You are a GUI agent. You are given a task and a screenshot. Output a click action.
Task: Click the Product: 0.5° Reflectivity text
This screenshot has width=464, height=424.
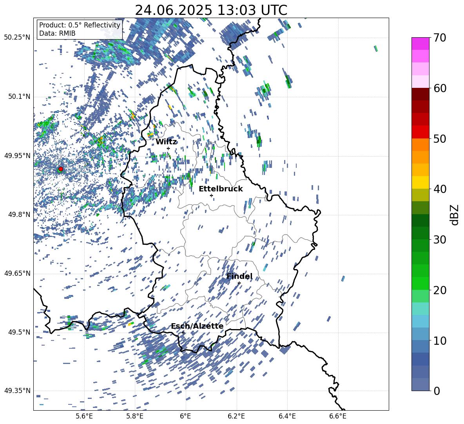tap(80, 25)
